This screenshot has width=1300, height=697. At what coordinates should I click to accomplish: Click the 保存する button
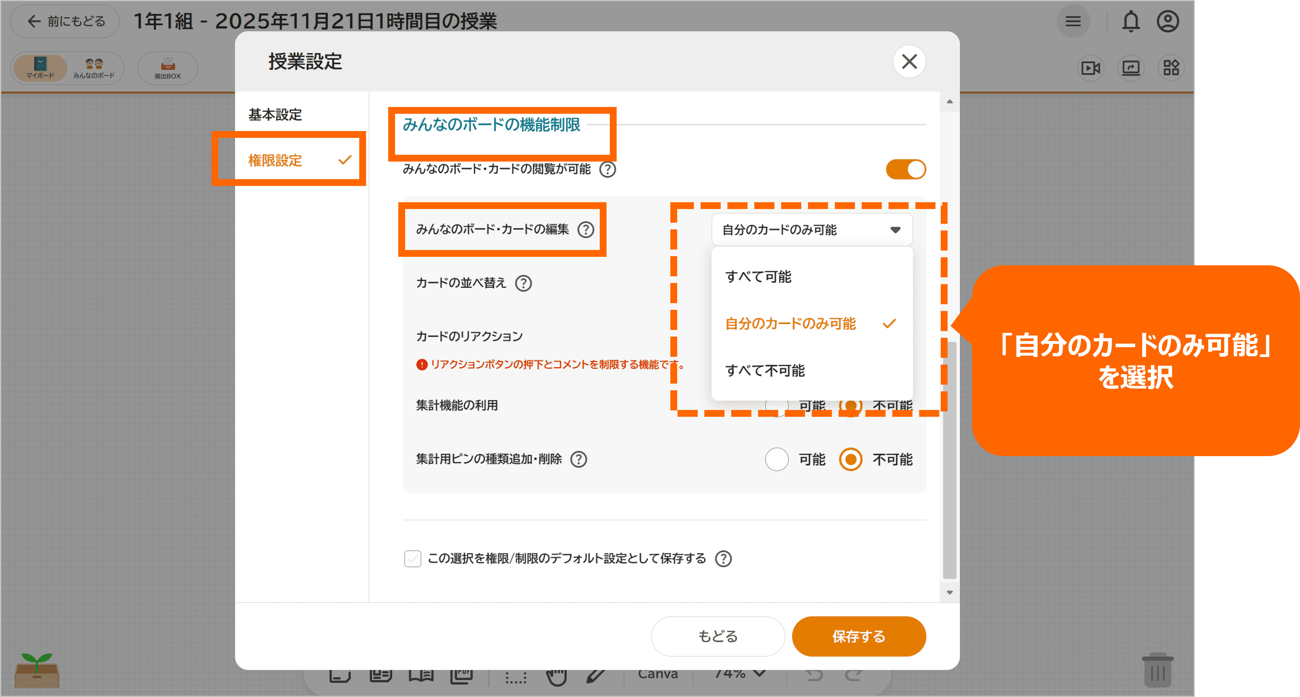pyautogui.click(x=858, y=636)
